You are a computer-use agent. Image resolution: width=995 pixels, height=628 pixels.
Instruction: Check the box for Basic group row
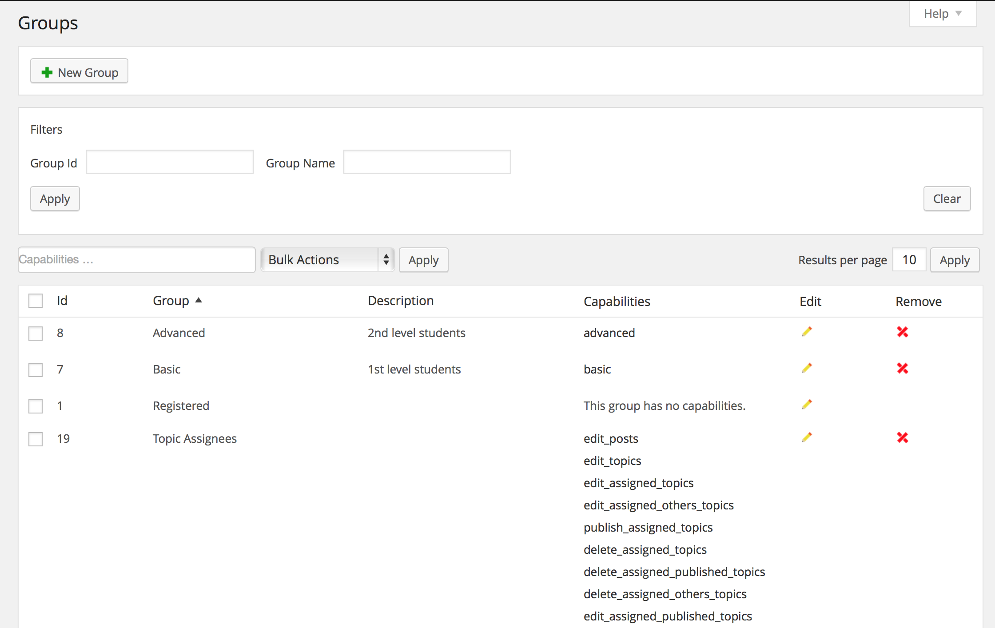[36, 370]
